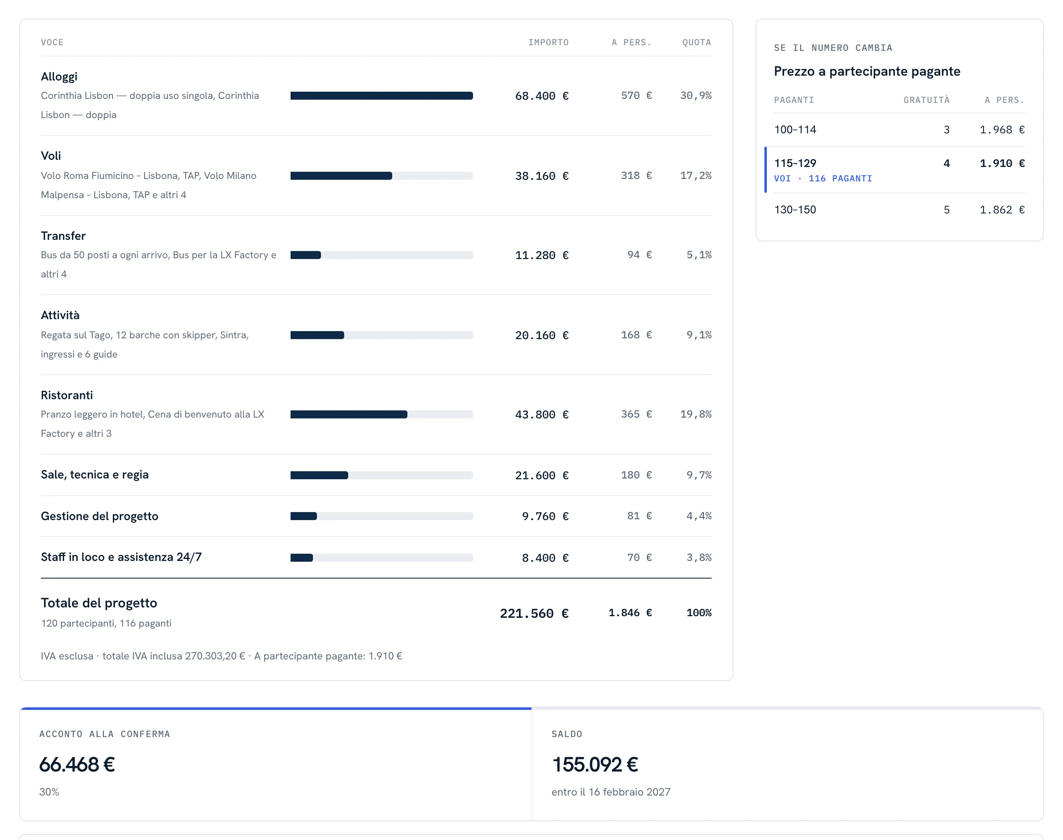Select the Attività row heading
The width and height of the screenshot is (1063, 840).
pos(60,315)
